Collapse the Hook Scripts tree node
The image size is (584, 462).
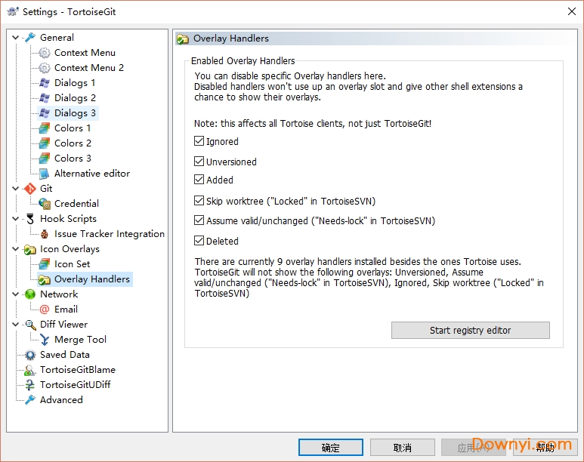[x=16, y=218]
